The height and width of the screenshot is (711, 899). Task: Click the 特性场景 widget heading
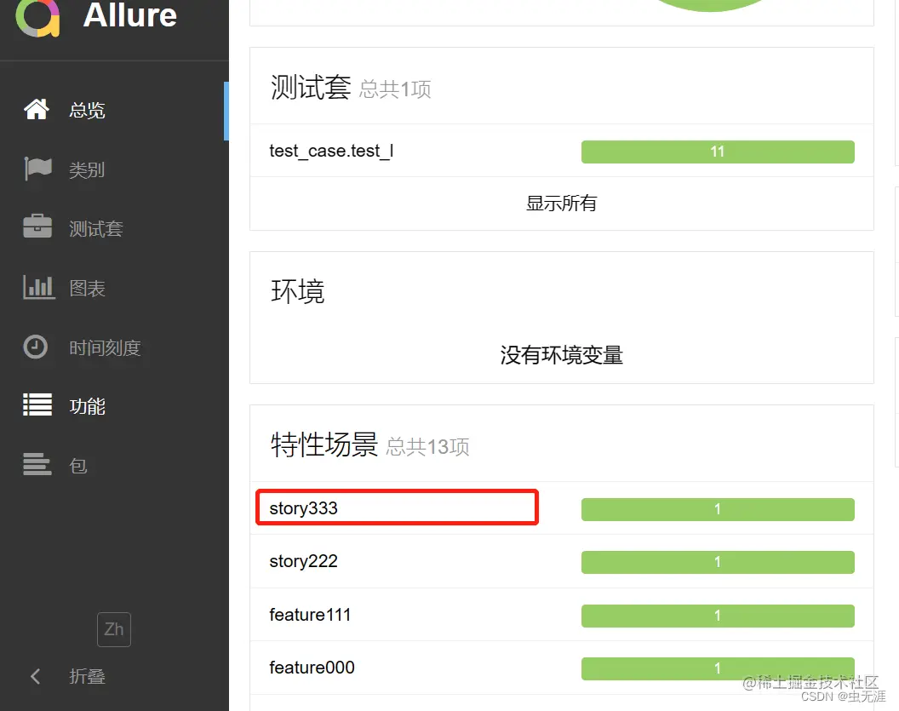click(x=324, y=444)
